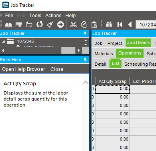Open the Help menu
156x151 pixels.
point(71,16)
